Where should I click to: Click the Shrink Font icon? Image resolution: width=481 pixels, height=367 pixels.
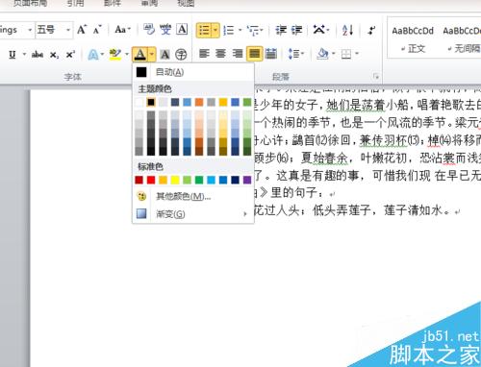pos(97,30)
